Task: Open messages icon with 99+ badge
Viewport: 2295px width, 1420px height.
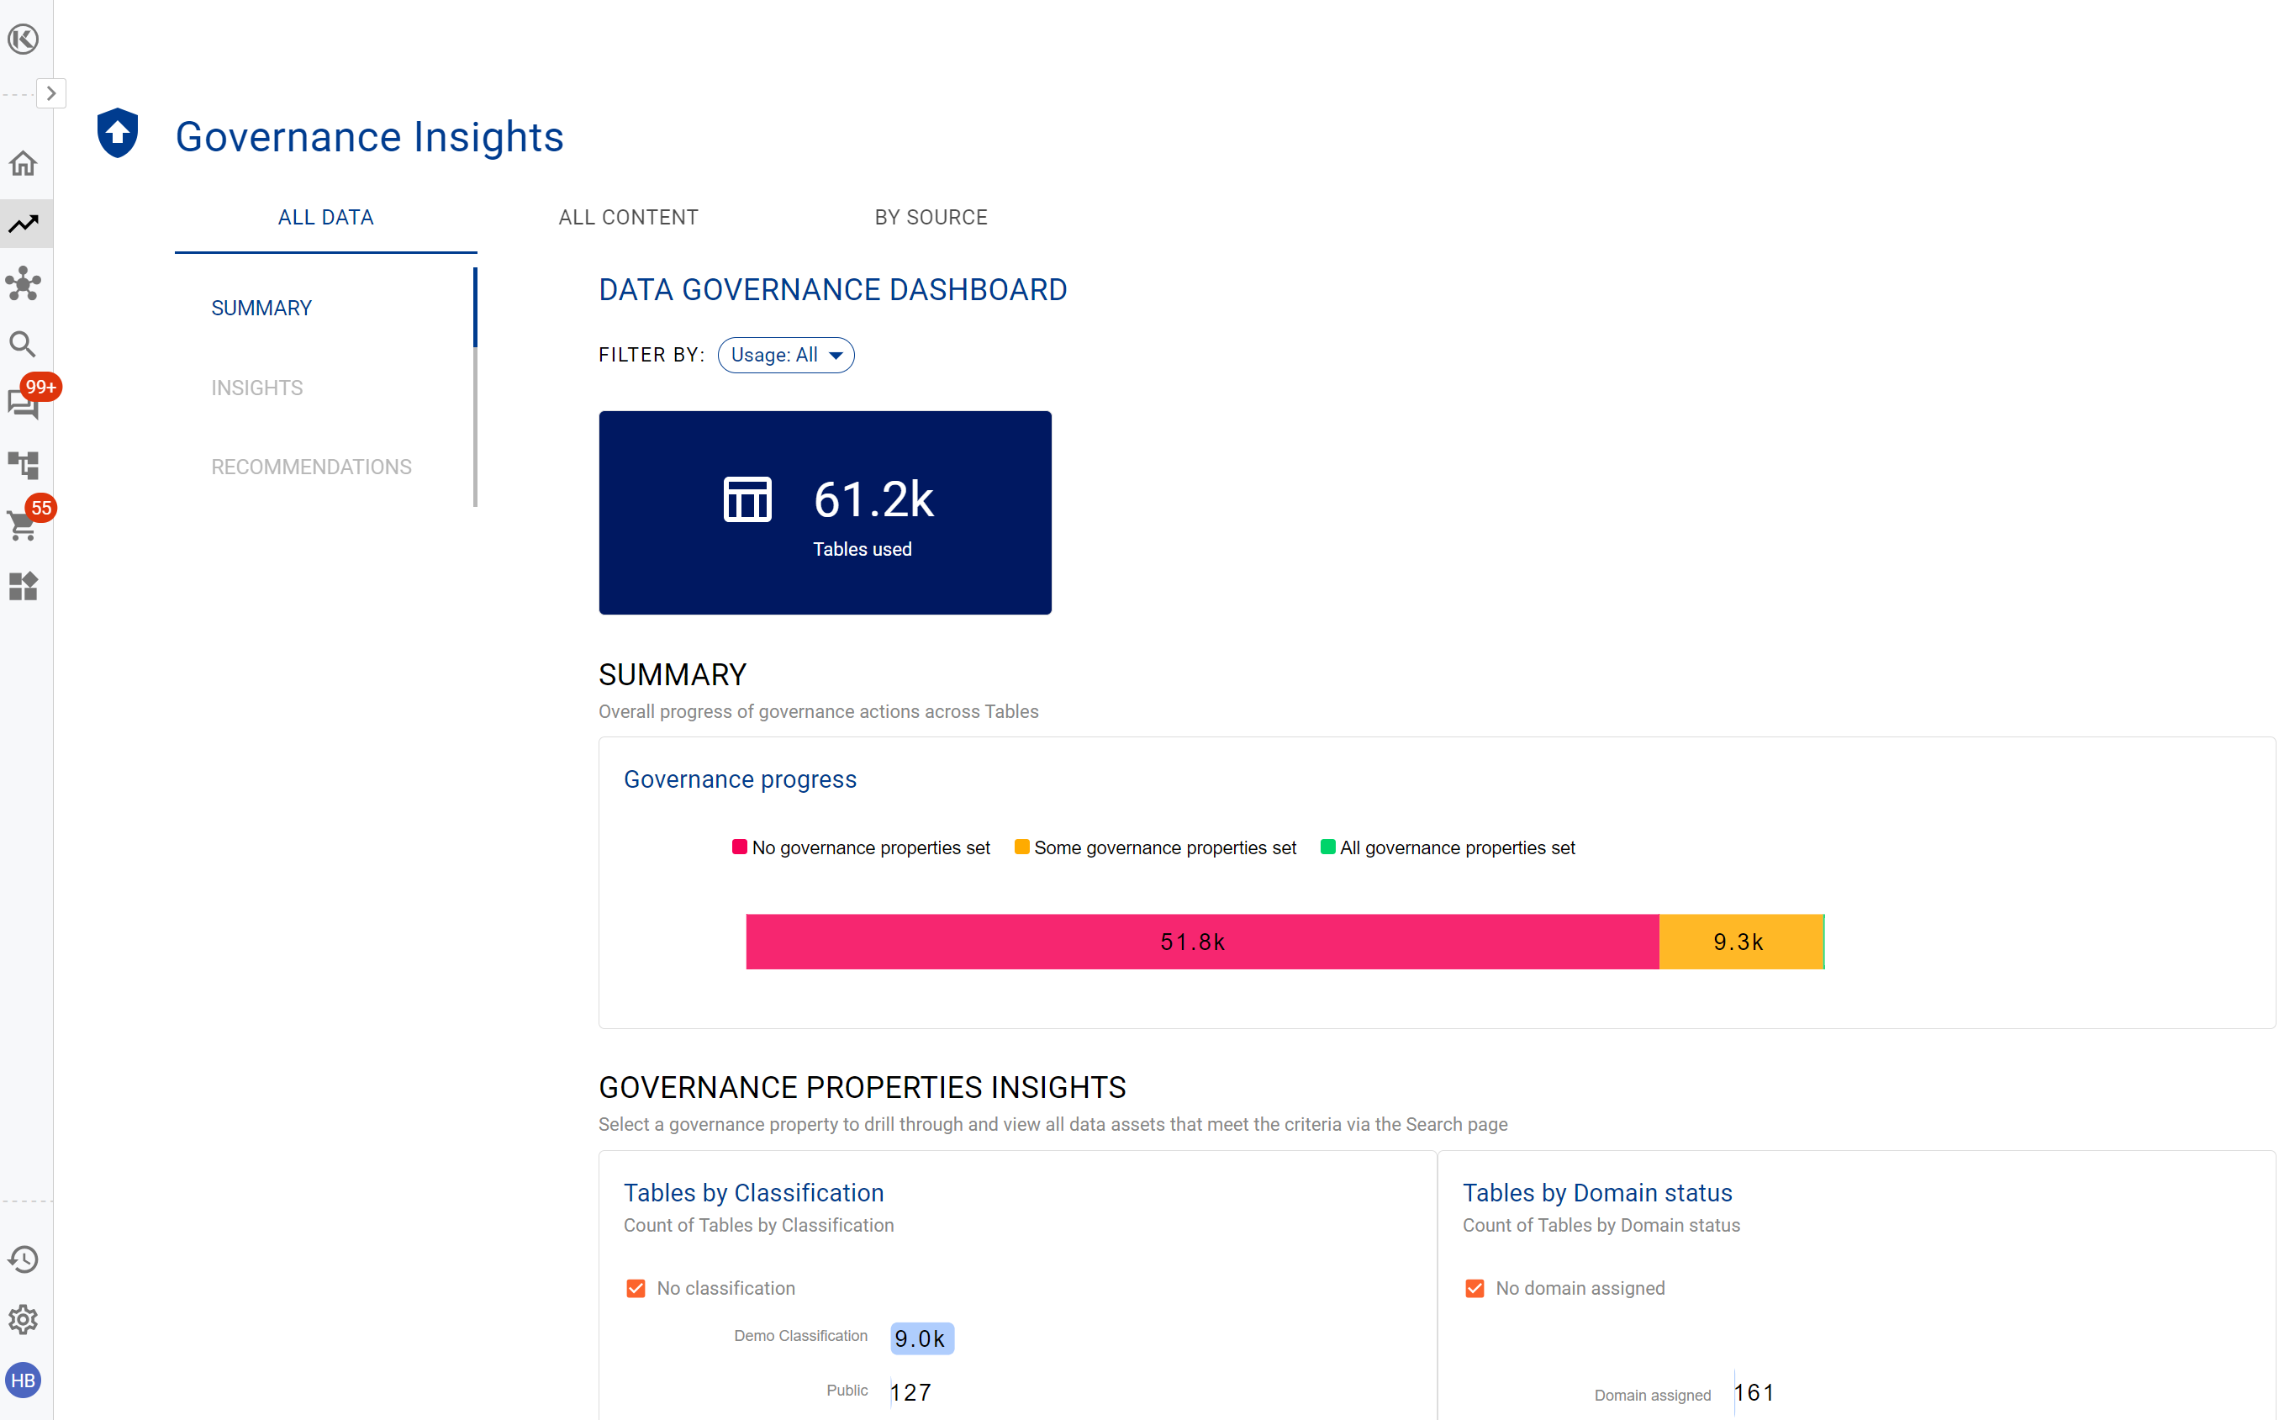Action: coord(24,404)
